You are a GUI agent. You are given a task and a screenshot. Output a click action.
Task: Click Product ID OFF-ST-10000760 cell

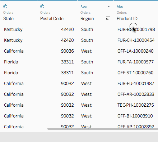(x=135, y=73)
